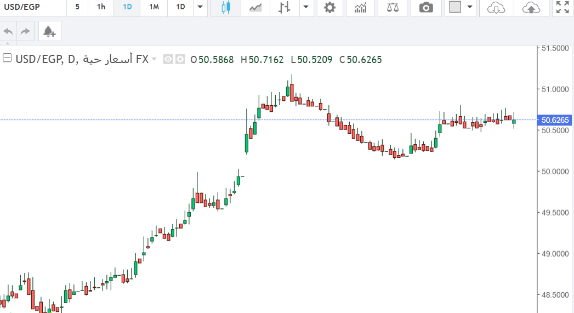Select the 1M timeframe
Image resolution: width=574 pixels, height=313 pixels.
(154, 8)
